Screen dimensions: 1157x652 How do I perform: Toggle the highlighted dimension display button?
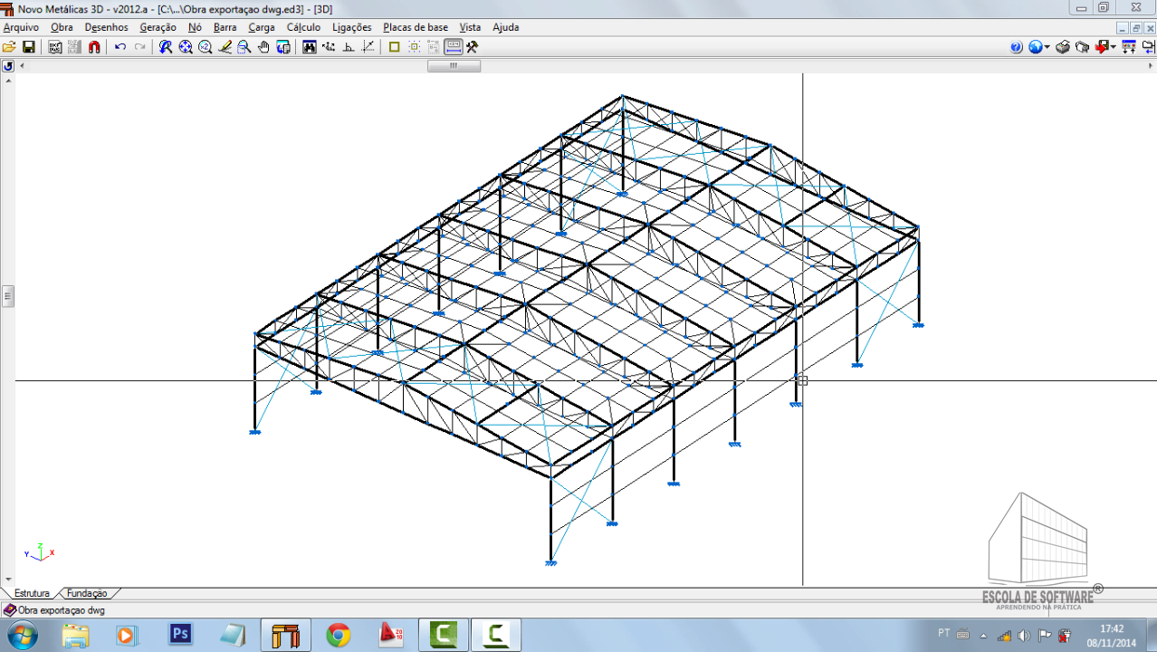454,47
